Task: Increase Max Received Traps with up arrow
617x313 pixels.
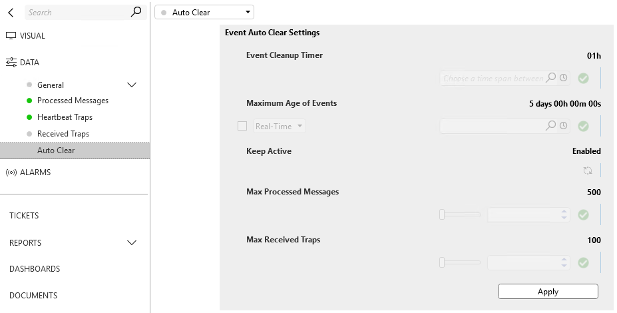Action: [564, 260]
